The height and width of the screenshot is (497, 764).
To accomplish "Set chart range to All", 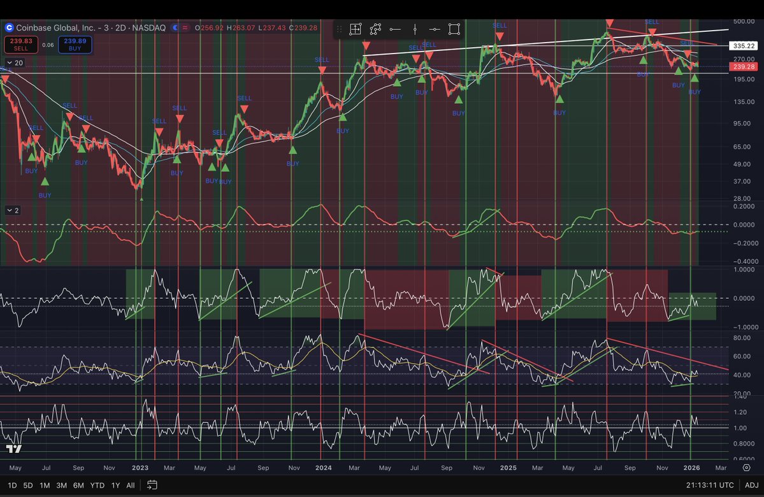I will point(131,486).
